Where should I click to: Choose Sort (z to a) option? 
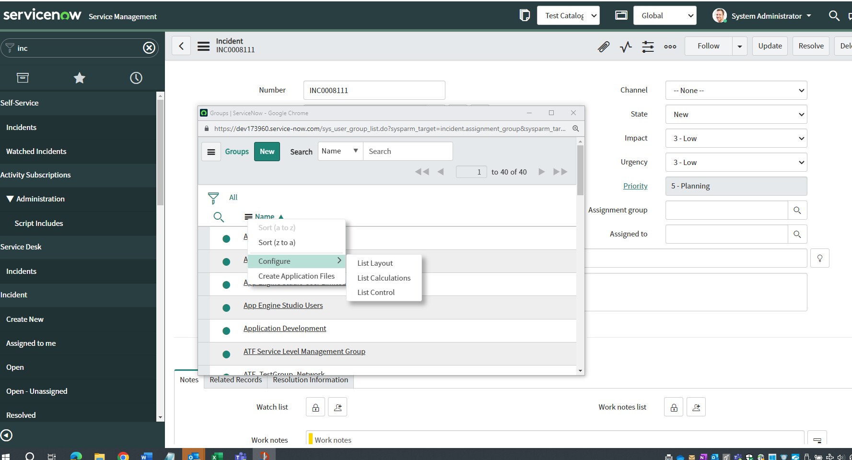click(x=277, y=243)
